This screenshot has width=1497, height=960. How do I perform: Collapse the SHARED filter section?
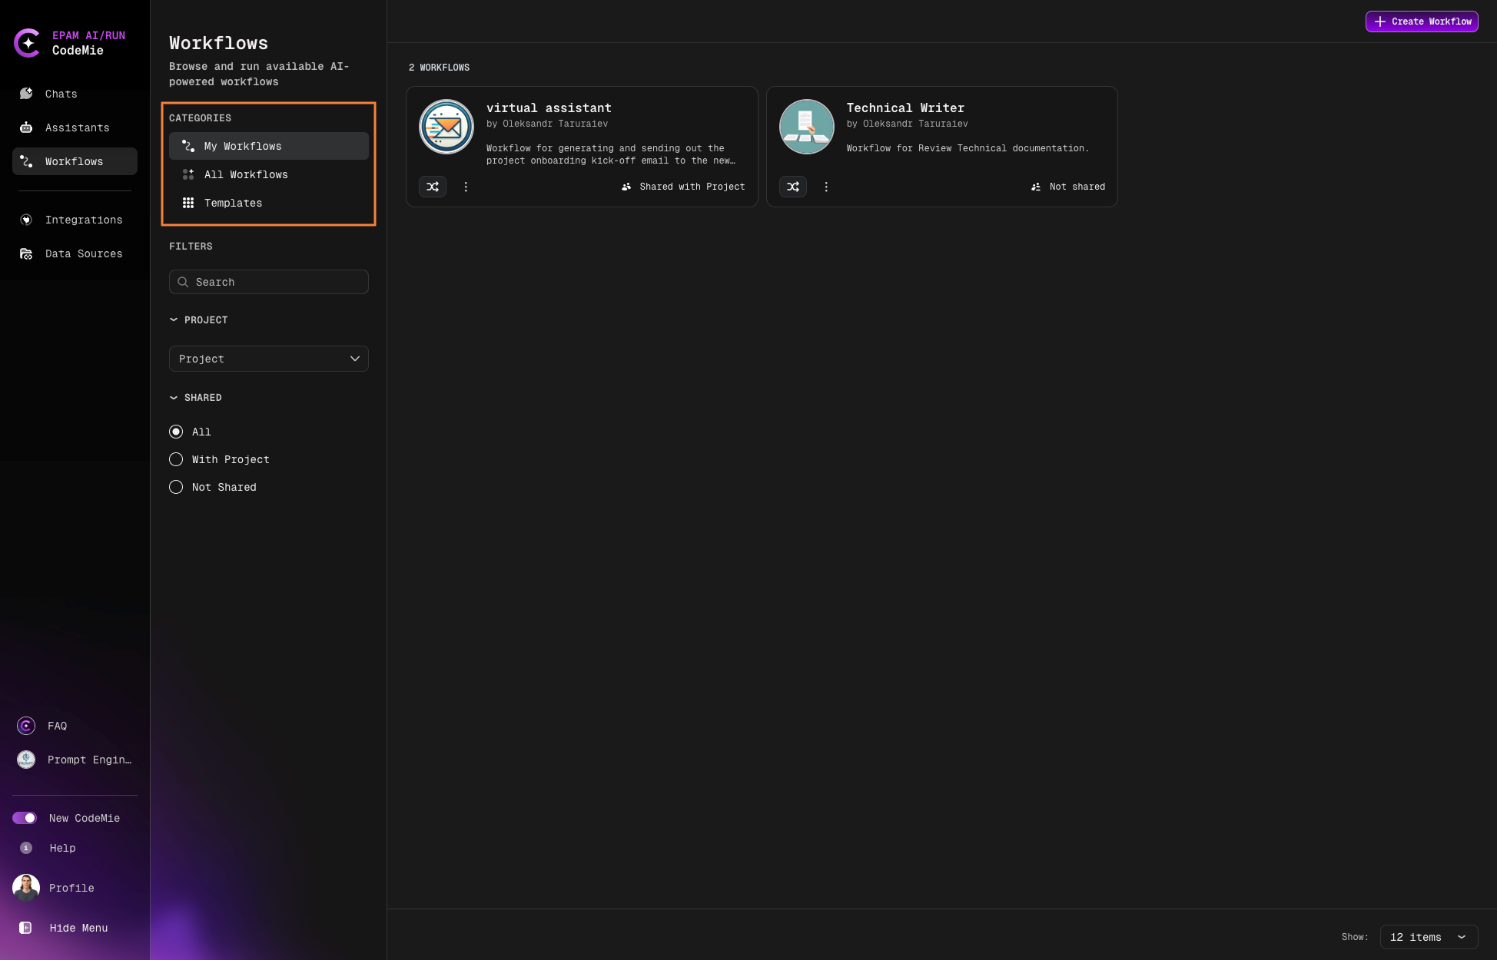pos(173,397)
